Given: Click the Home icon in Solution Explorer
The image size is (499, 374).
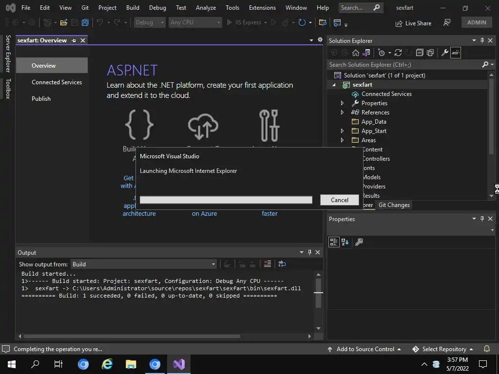Looking at the screenshot, I should coord(355,53).
